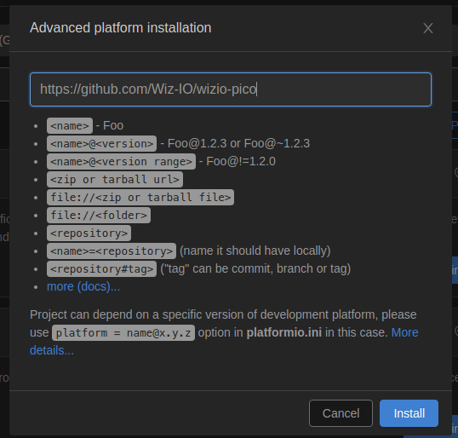458x438 pixels.
Task: Focus the platform URL input field
Action: click(x=231, y=89)
